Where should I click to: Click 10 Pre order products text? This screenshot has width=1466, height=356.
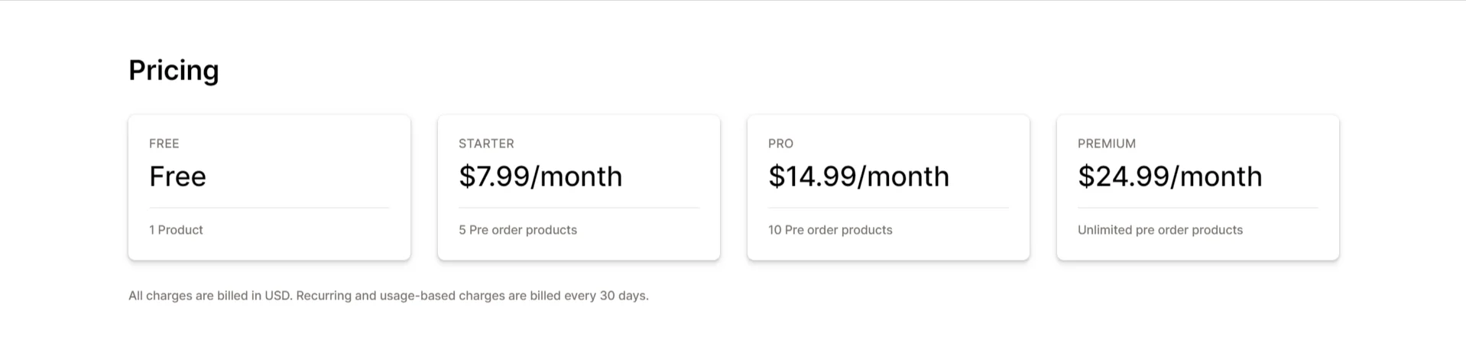click(x=830, y=230)
